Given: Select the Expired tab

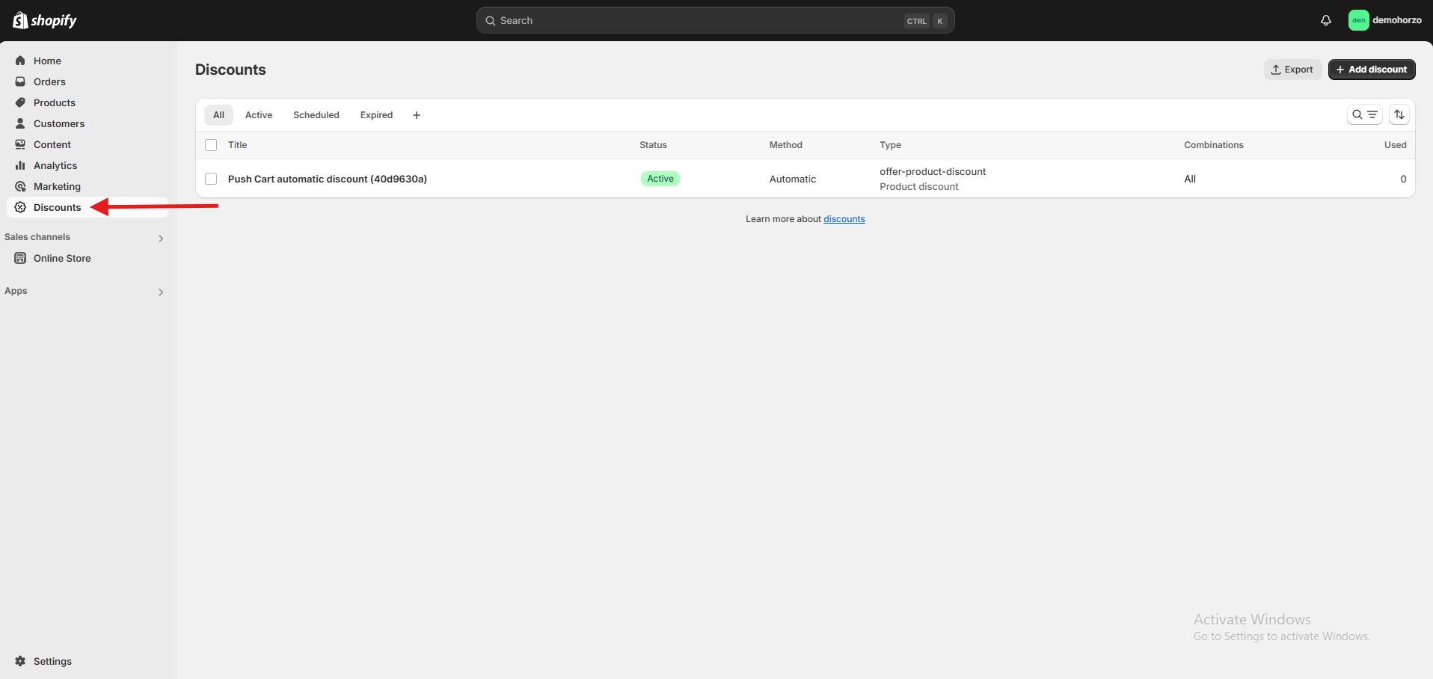Looking at the screenshot, I should (x=376, y=115).
